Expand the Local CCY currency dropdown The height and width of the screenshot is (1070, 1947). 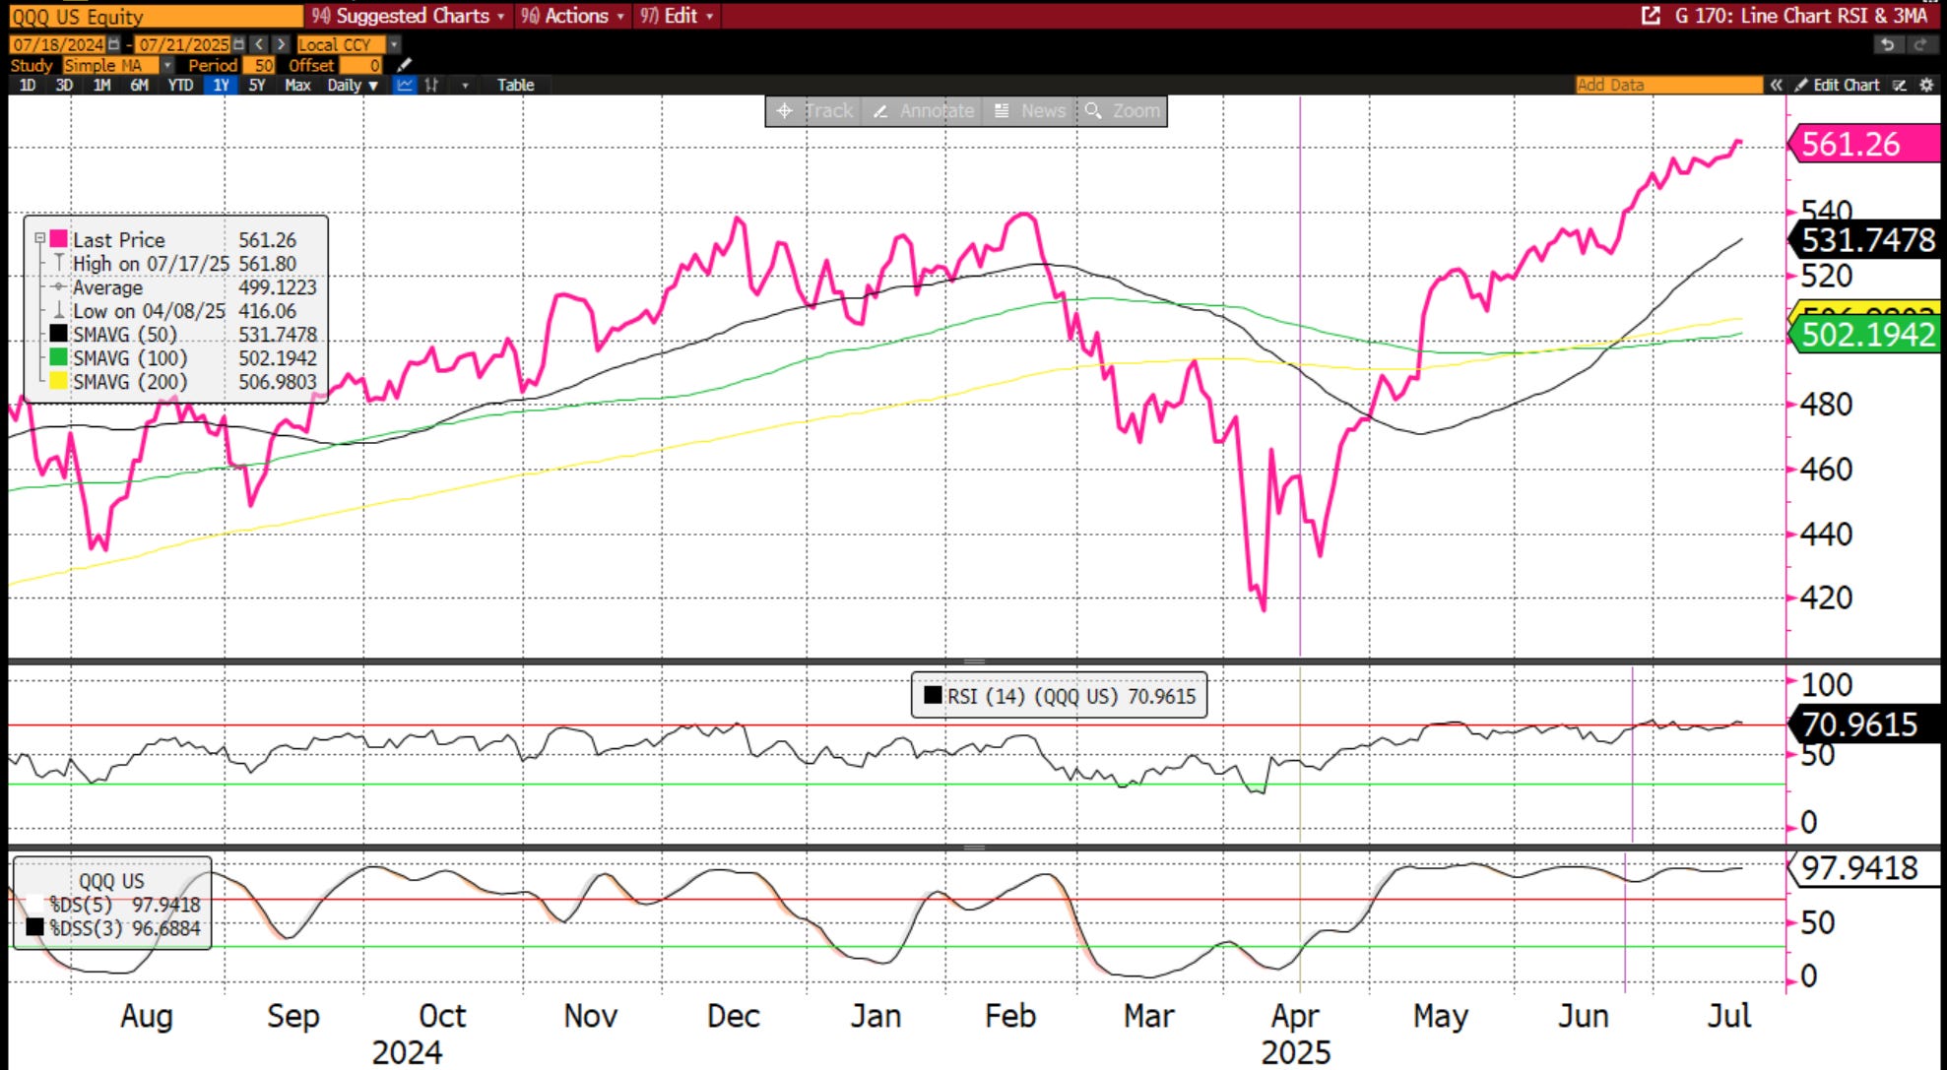point(394,44)
